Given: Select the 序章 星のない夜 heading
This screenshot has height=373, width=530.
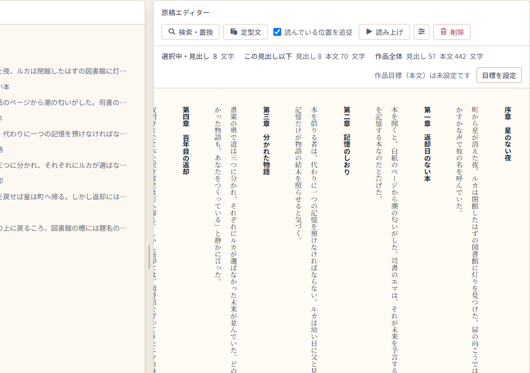Looking at the screenshot, I should click(508, 134).
